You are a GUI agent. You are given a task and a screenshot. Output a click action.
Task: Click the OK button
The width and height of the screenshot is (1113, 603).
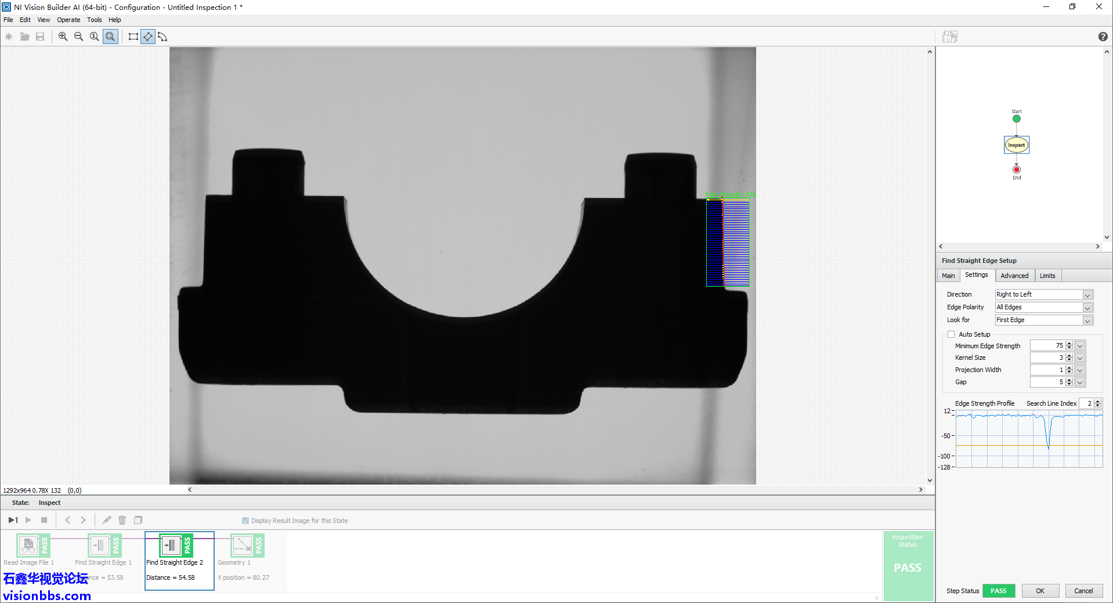(x=1040, y=590)
